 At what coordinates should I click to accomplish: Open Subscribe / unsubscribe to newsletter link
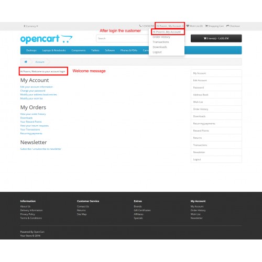(41, 149)
